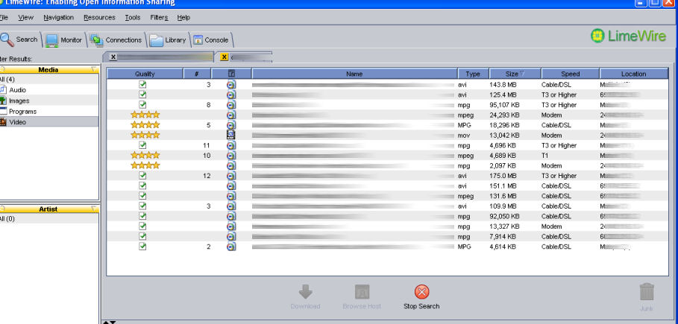
Task: Select Images in the Media filter list
Action: coord(19,101)
